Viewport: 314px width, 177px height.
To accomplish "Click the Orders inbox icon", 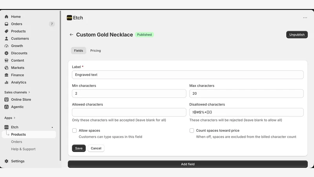I will [x=6, y=24].
